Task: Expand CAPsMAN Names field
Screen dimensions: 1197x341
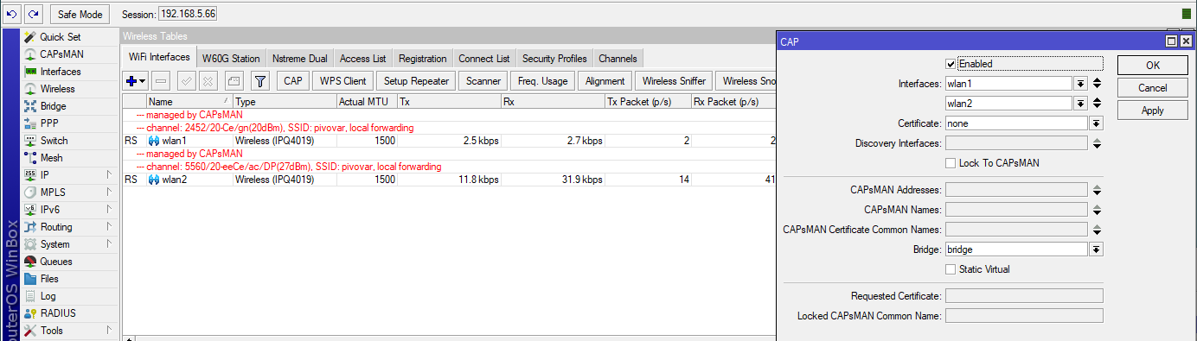Action: pos(1097,210)
